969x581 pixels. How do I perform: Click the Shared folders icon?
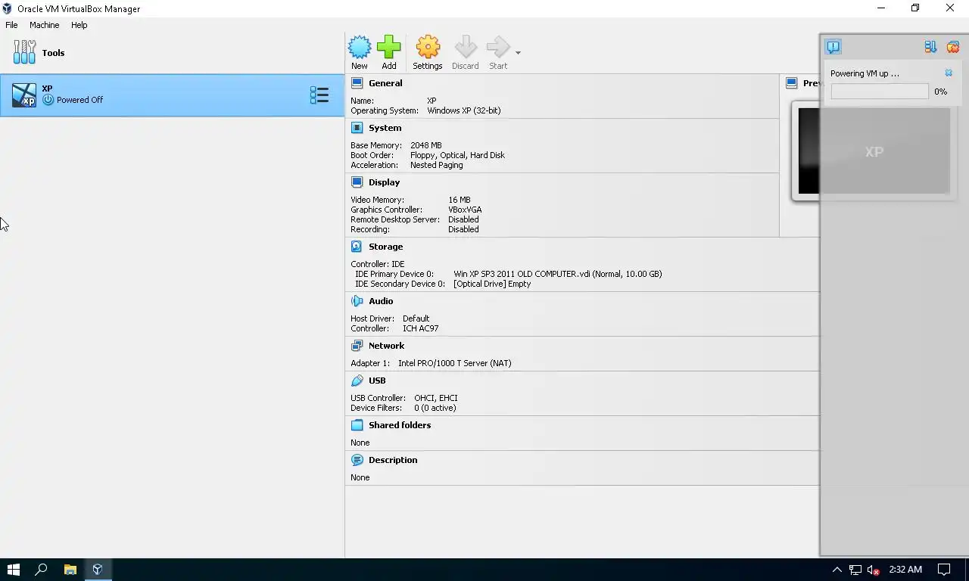(x=357, y=425)
